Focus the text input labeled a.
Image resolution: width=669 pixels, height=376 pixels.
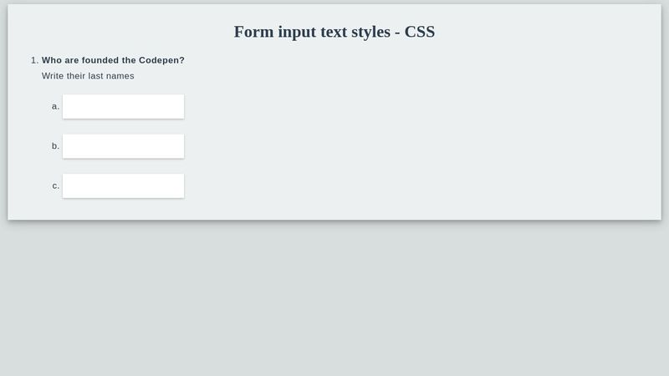coord(123,107)
